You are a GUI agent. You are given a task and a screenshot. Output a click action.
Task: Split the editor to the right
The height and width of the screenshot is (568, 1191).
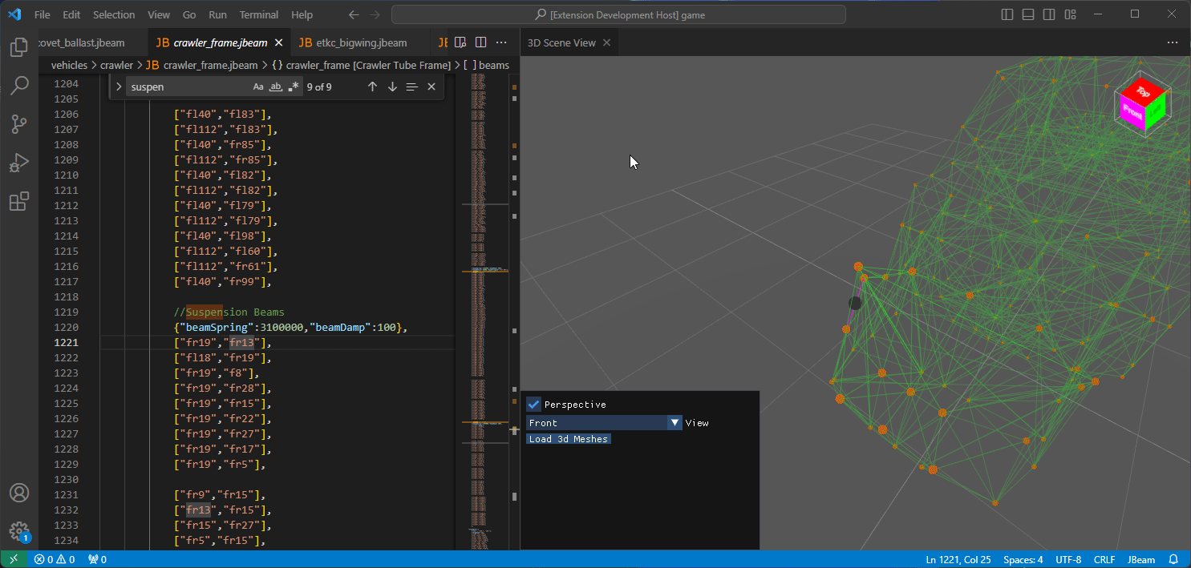481,42
